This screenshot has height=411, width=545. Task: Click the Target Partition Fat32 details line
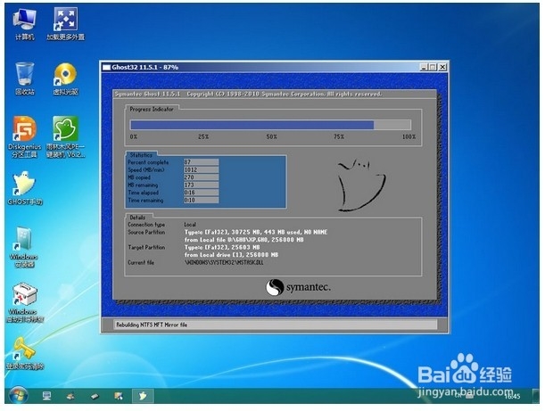click(222, 247)
